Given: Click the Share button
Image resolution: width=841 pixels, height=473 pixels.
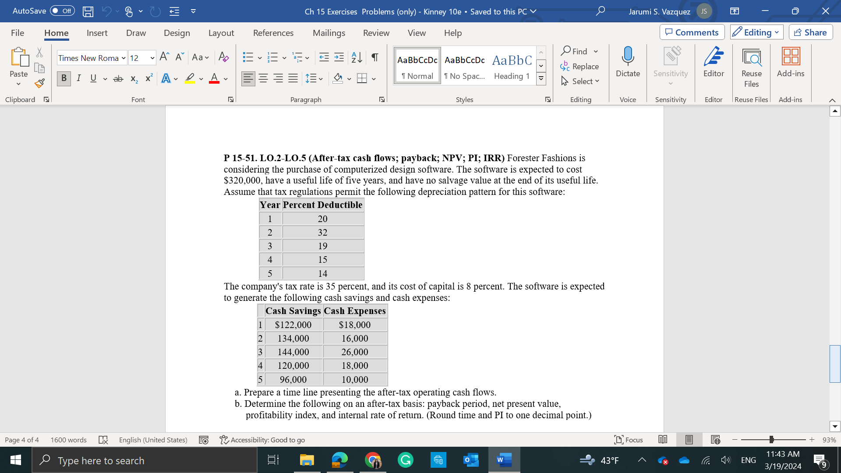Looking at the screenshot, I should pos(810,32).
